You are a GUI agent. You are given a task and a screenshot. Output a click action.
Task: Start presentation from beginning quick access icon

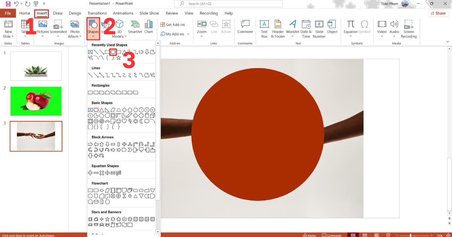[36, 4]
